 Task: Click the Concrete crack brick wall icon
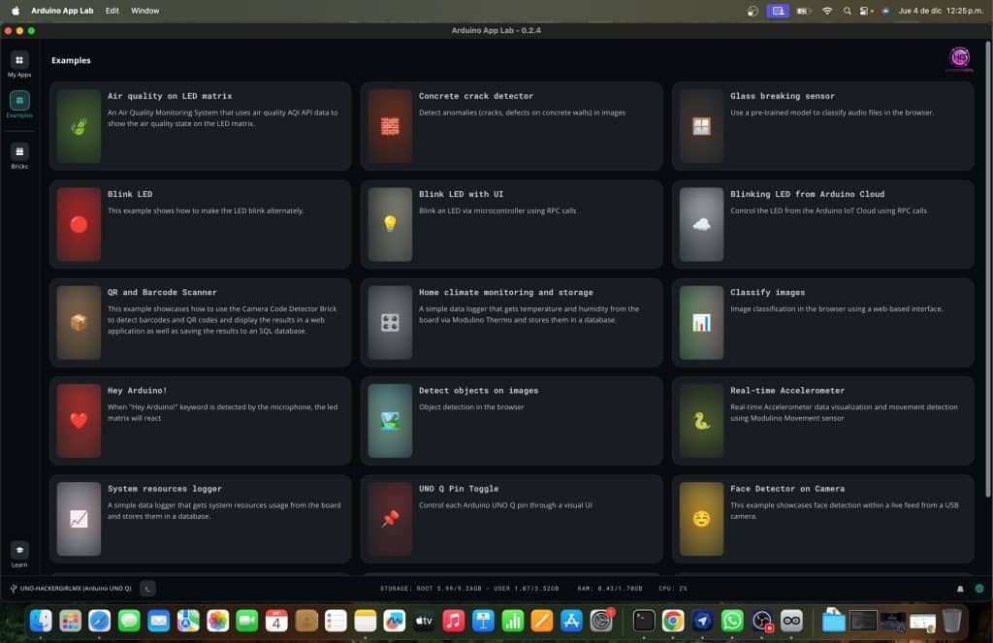click(390, 126)
